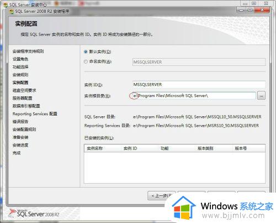Screen dimensions: 276x223
Task: Go to 安装配置规则 step
Action: point(24,129)
